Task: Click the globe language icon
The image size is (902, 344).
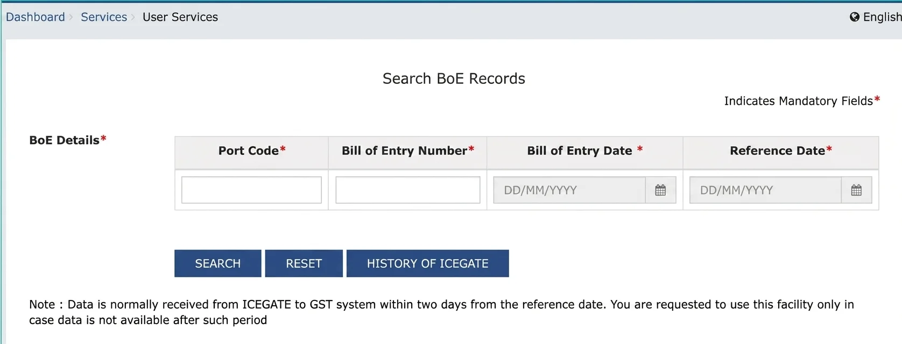Action: click(854, 17)
